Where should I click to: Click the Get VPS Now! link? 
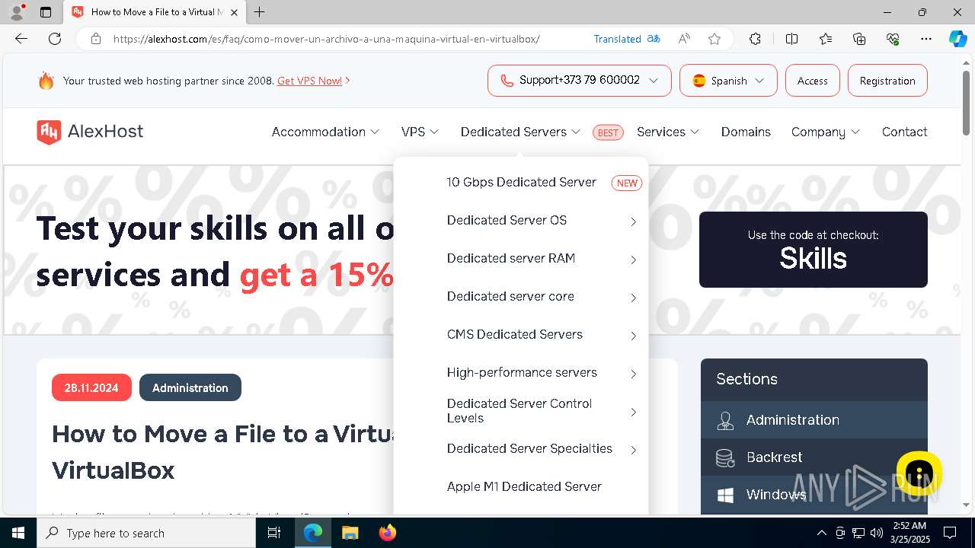tap(309, 81)
